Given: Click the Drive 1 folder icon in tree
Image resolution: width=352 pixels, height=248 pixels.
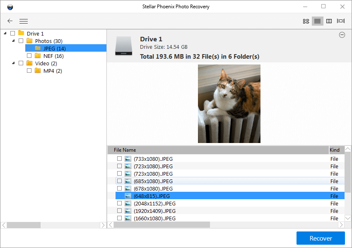Looking at the screenshot, I should pos(21,33).
